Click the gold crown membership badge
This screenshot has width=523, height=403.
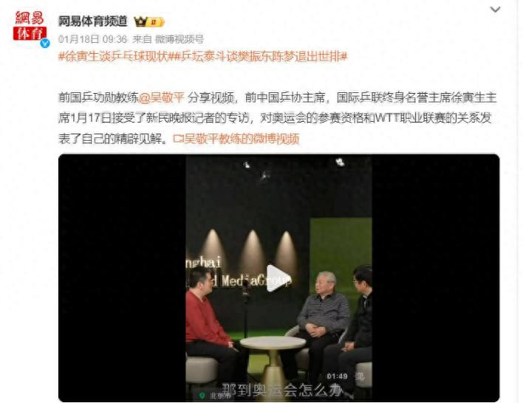(140, 22)
